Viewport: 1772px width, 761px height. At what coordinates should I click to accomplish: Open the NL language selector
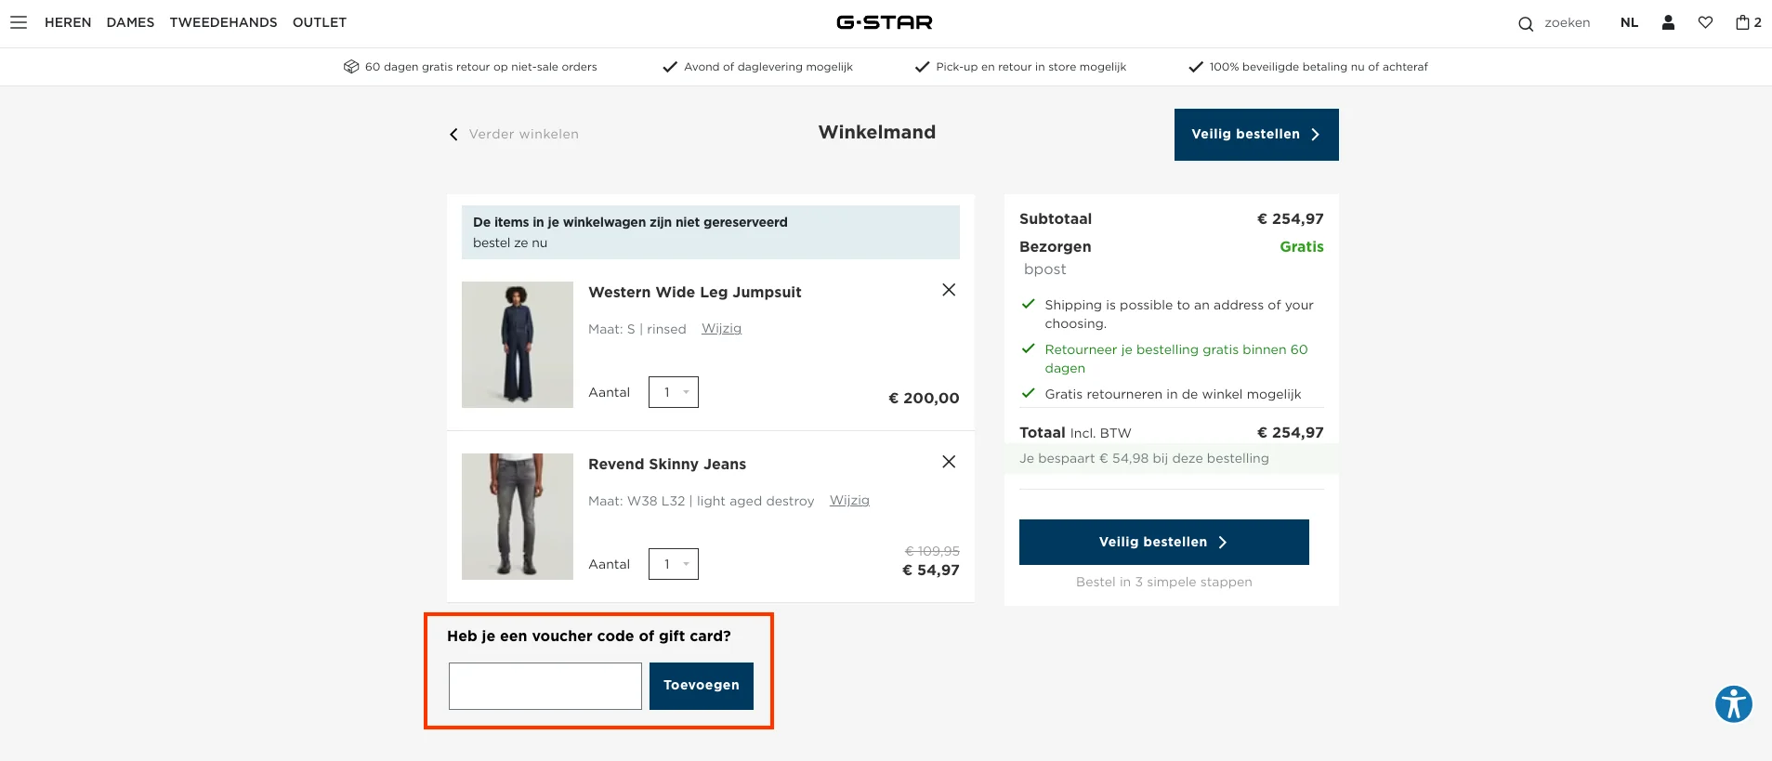point(1628,21)
